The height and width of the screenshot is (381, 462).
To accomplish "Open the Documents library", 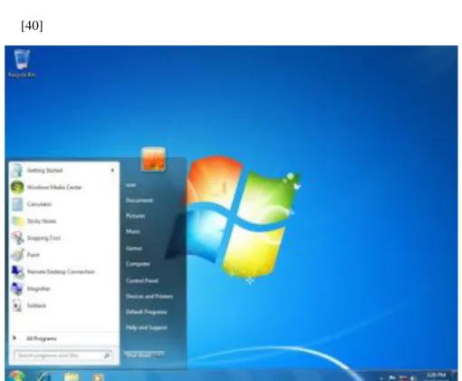I will 140,200.
